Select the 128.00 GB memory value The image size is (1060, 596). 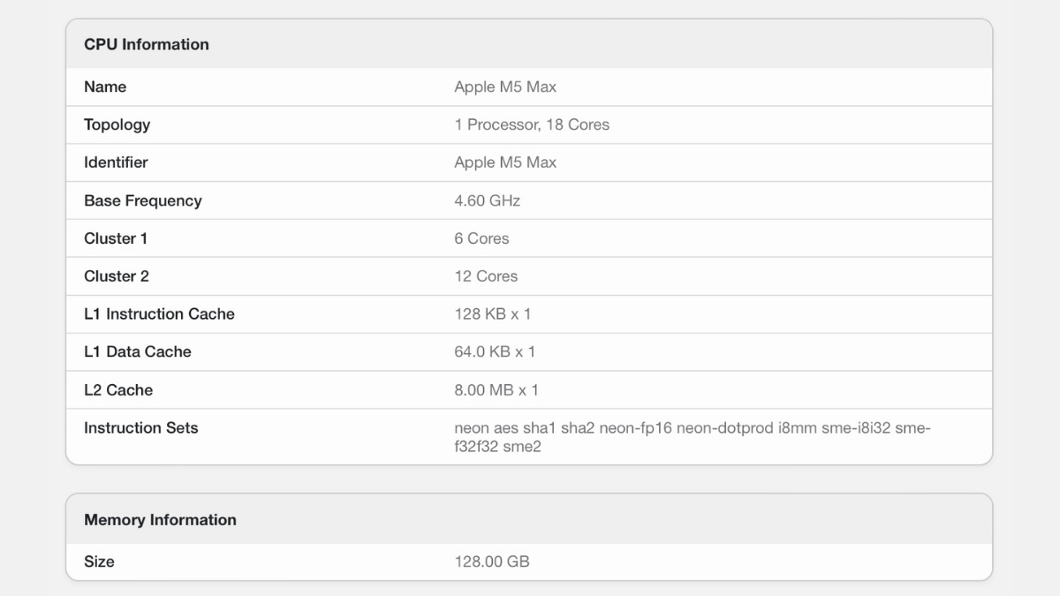click(492, 562)
